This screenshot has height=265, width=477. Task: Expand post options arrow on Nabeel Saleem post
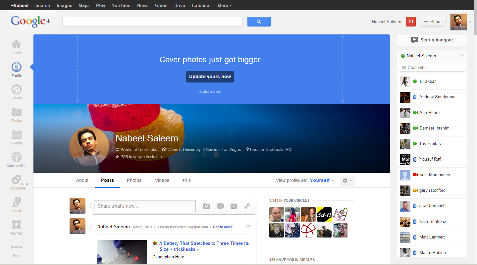(249, 226)
